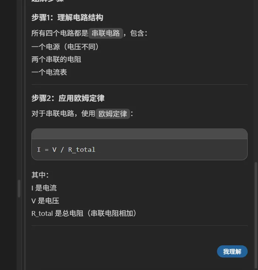Click the right vertical scrollbar thumb

(255, 215)
